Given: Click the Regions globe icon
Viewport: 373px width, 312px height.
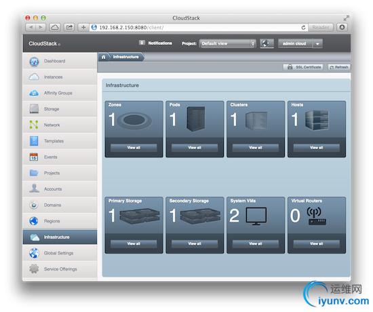Looking at the screenshot, I should click(x=34, y=221).
